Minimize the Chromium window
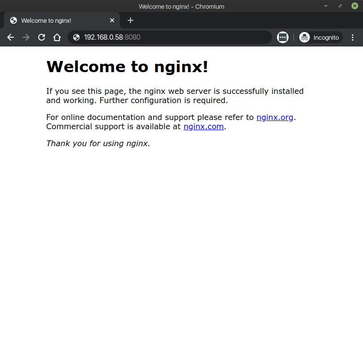The height and width of the screenshot is (361, 363). click(x=326, y=6)
